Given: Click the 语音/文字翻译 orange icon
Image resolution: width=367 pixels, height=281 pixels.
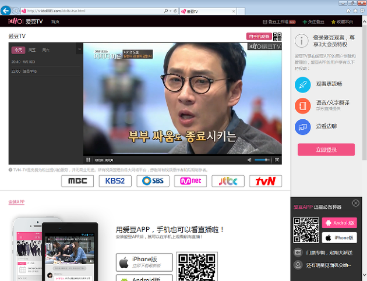Looking at the screenshot, I should (303, 106).
